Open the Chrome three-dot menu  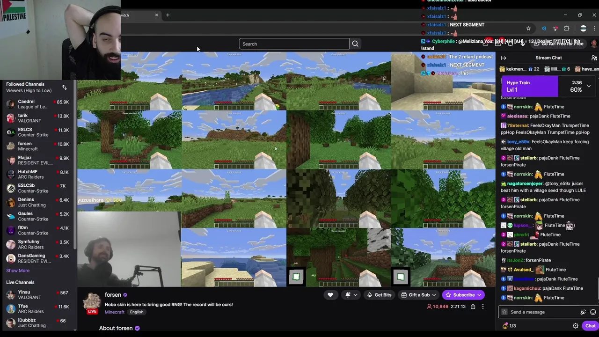(x=594, y=29)
